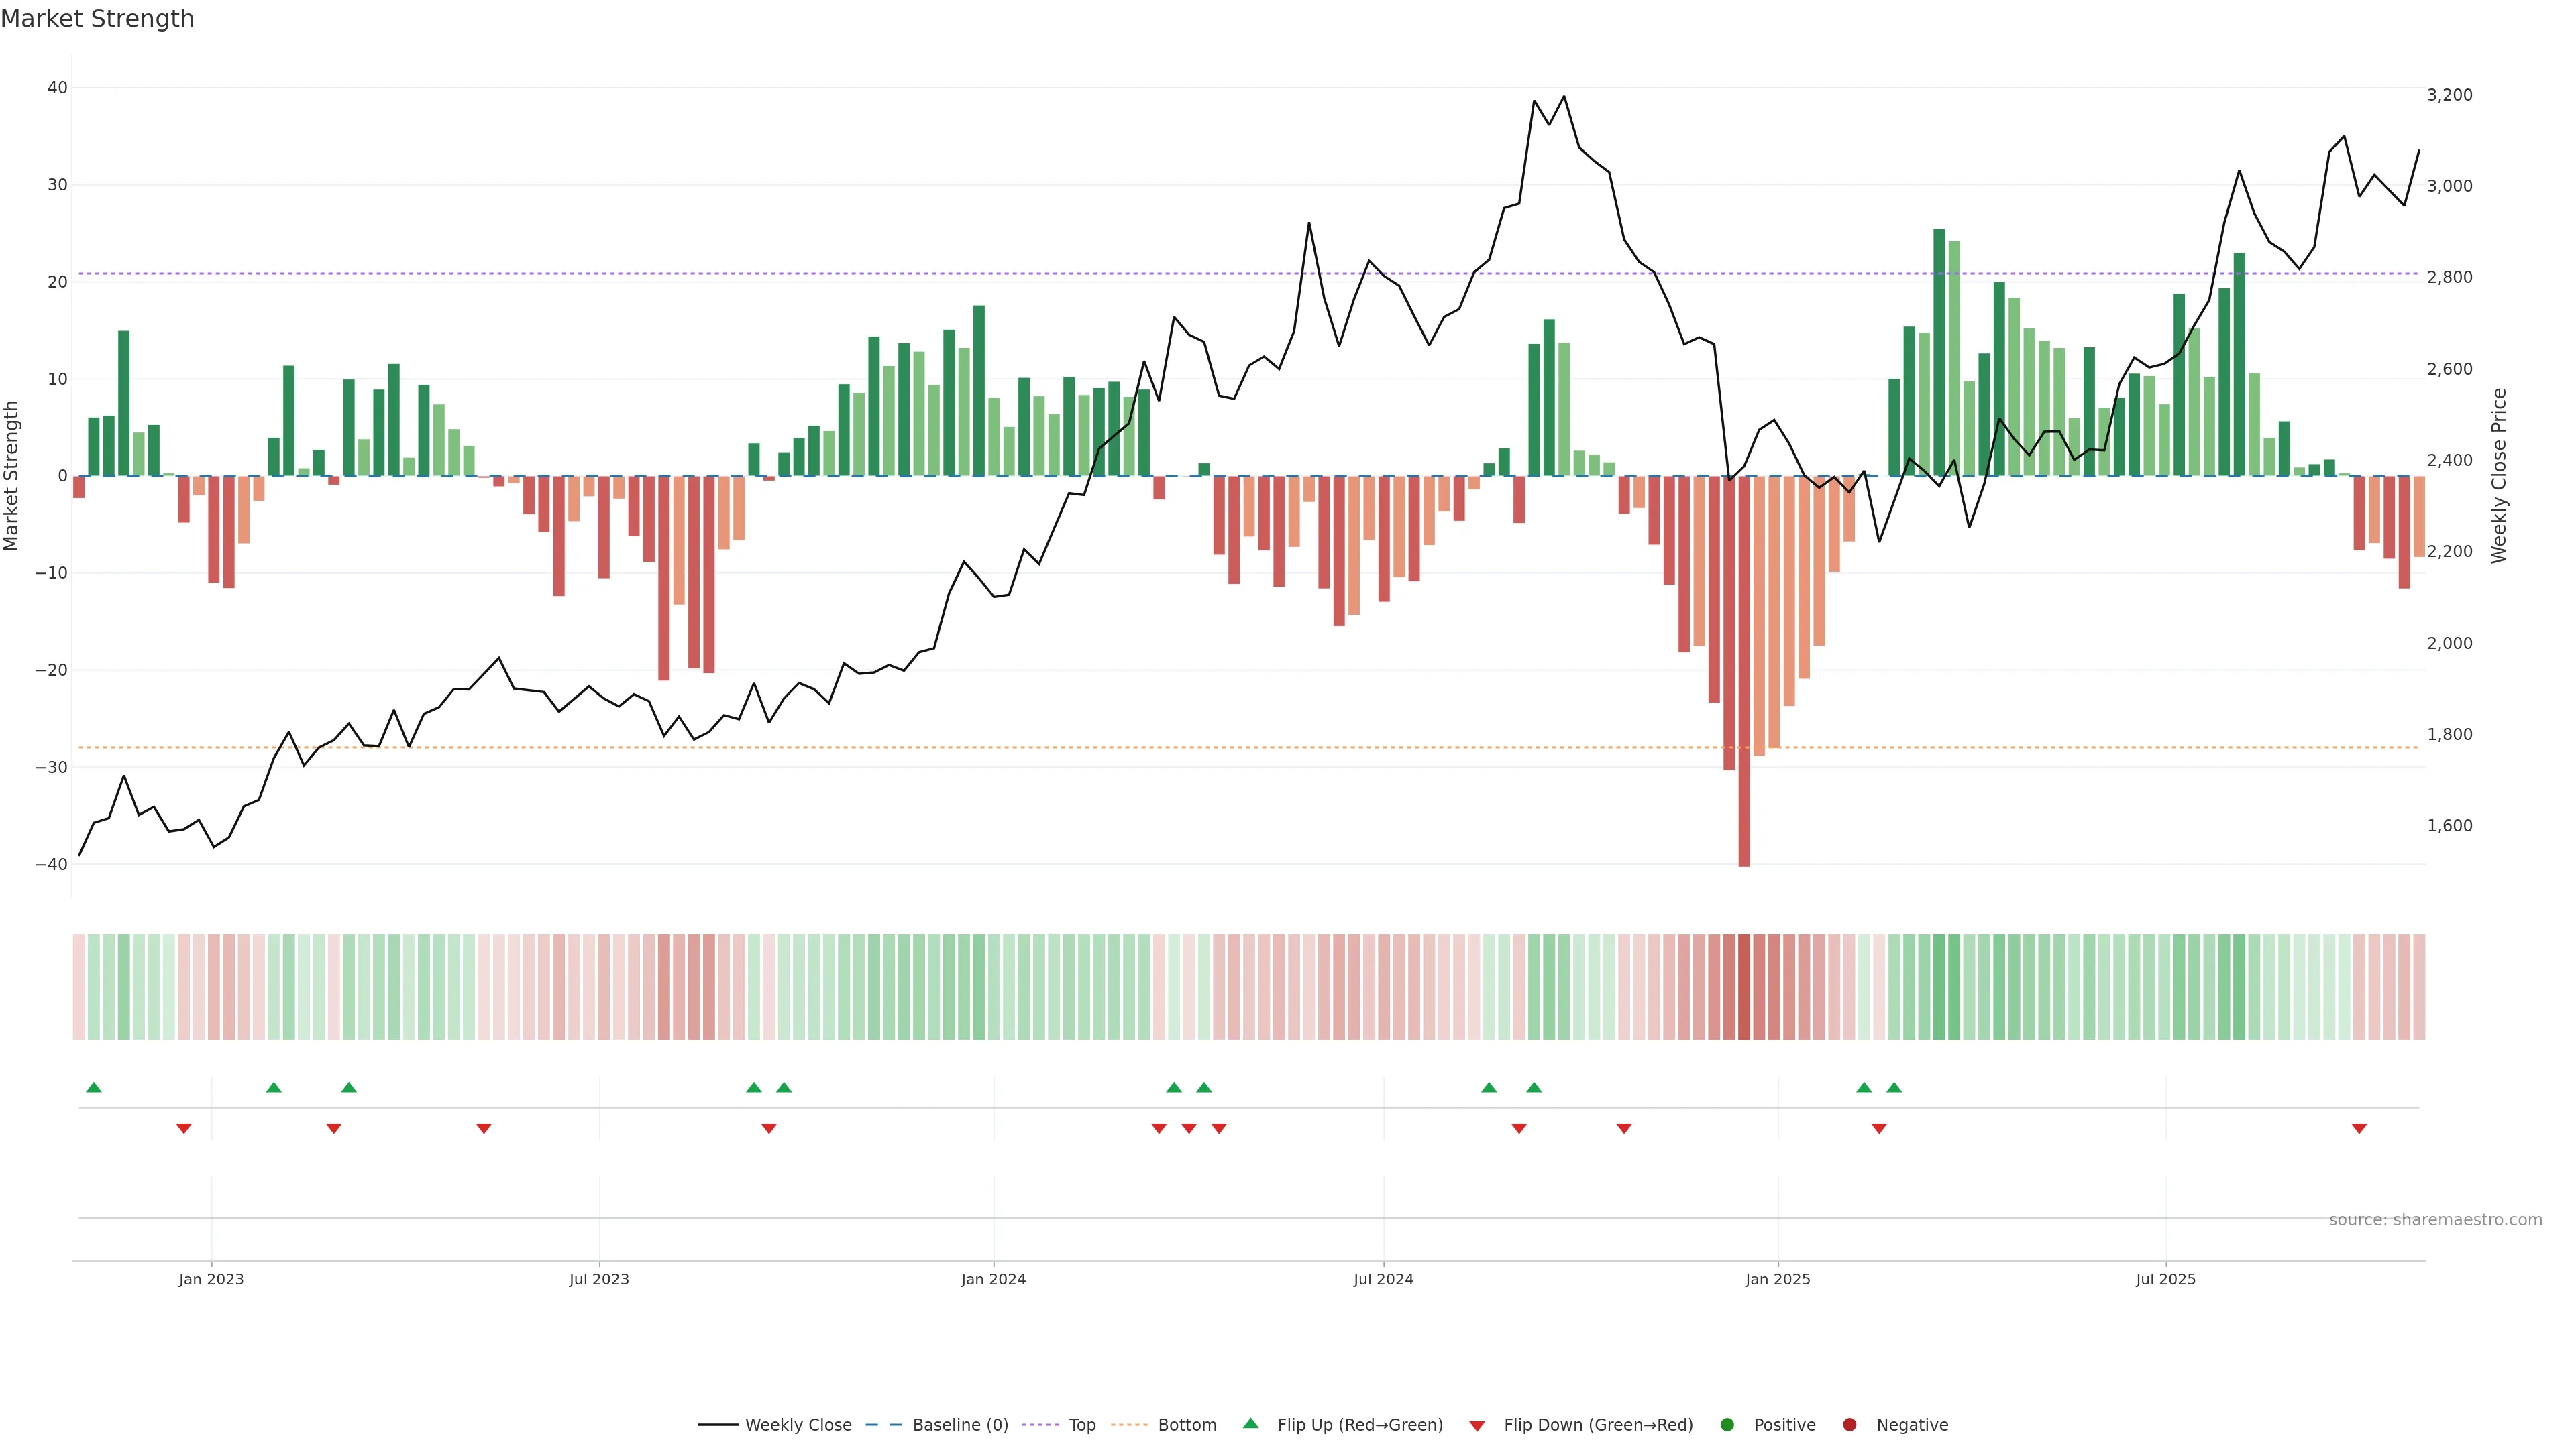Click the green flip-up marker before Jan 2023's successor near Feb 2023
The height and width of the screenshot is (1448, 2576).
pyautogui.click(x=274, y=1087)
